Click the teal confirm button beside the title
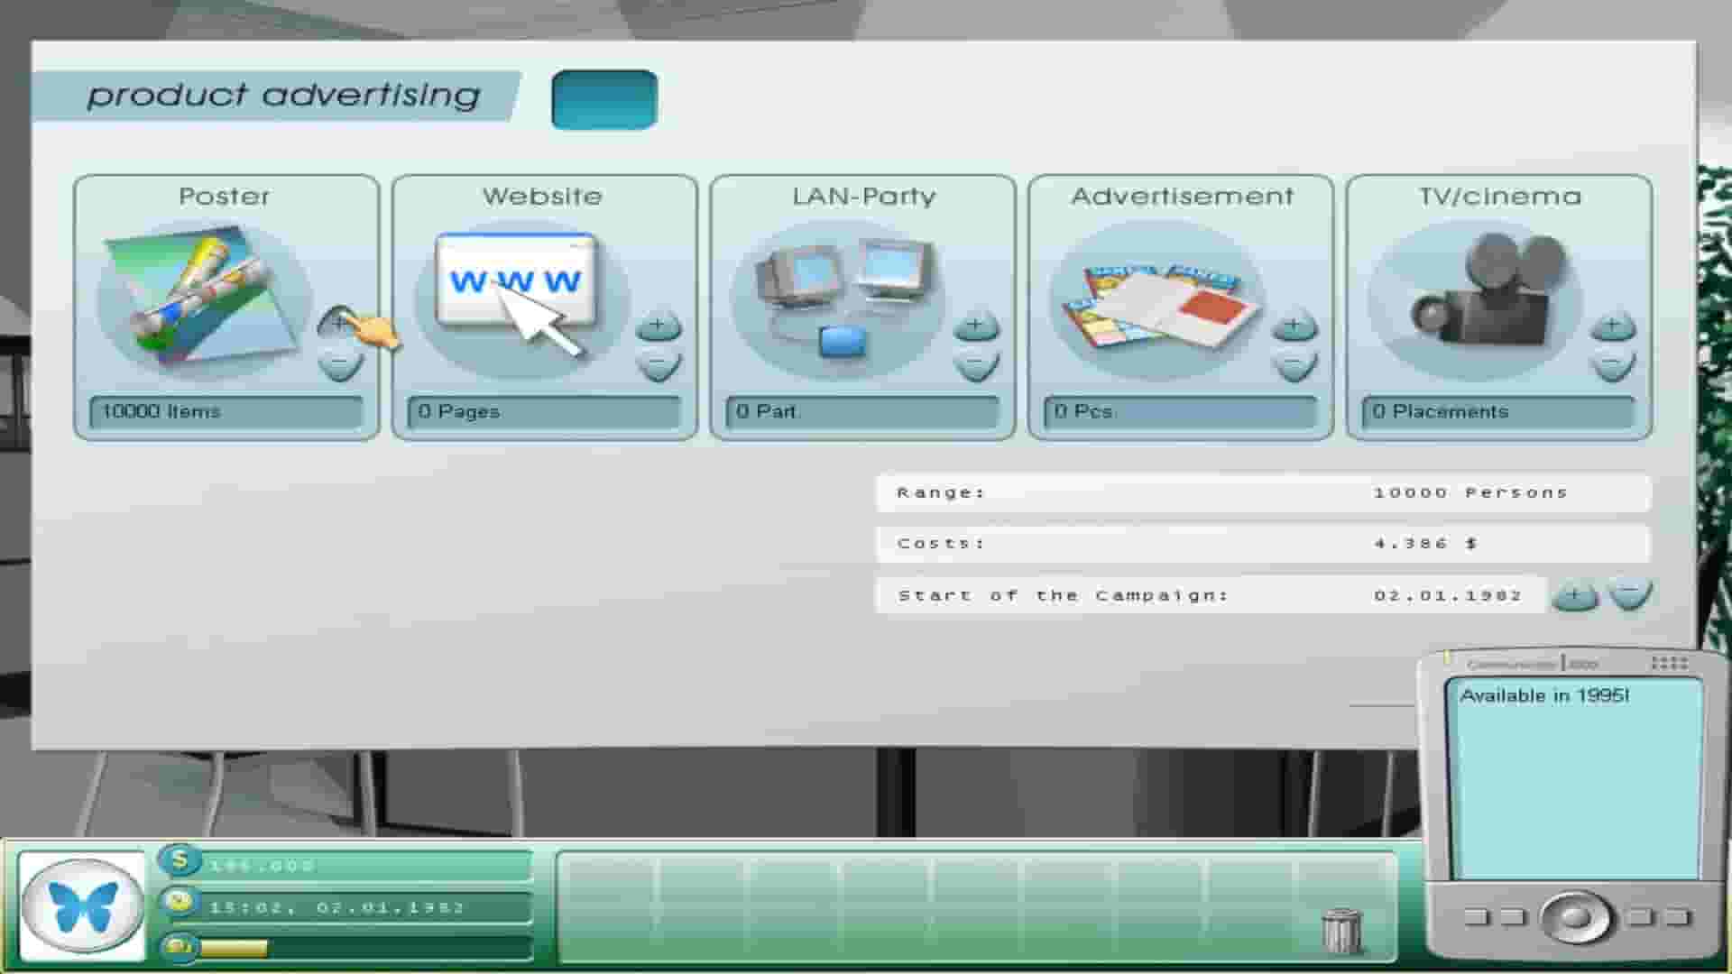The image size is (1732, 974). click(603, 99)
